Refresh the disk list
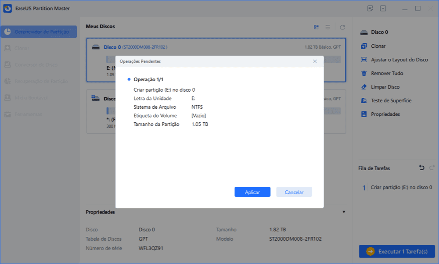This screenshot has height=264, width=439. click(x=342, y=27)
